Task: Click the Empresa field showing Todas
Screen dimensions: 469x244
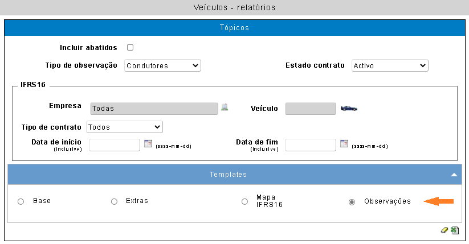Action: click(x=154, y=109)
